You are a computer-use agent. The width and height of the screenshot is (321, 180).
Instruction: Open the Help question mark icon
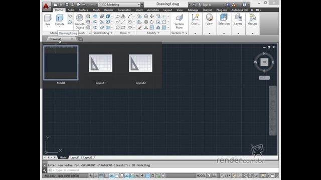244,4
